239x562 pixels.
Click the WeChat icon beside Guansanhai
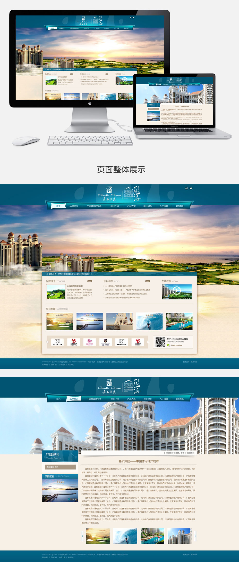pos(168,345)
